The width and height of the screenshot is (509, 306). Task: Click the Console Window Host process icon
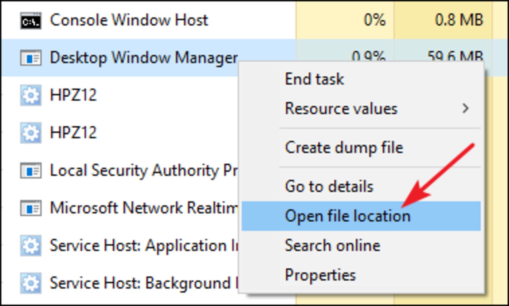[31, 20]
